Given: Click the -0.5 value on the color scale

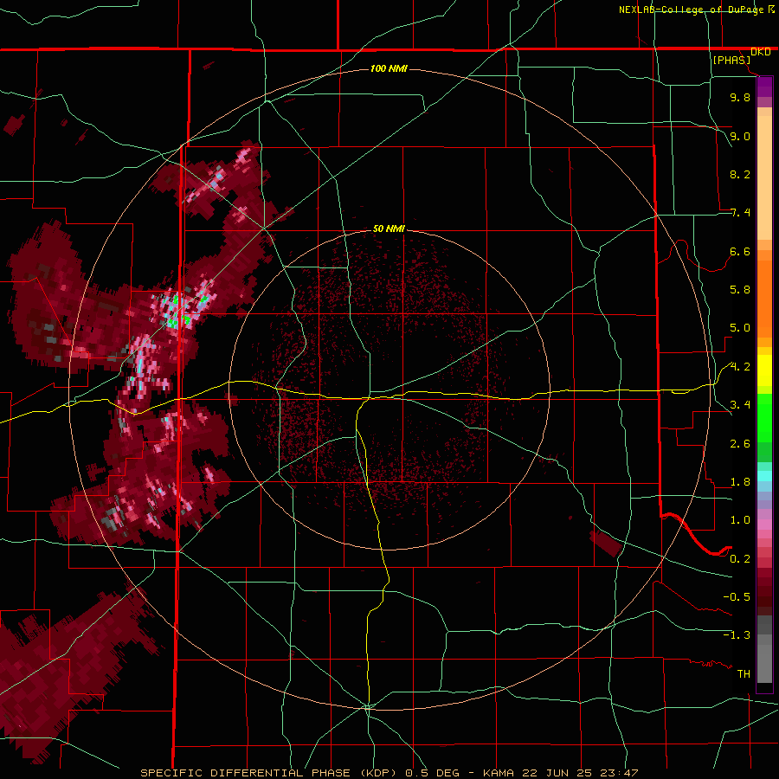Looking at the screenshot, I should click(737, 597).
